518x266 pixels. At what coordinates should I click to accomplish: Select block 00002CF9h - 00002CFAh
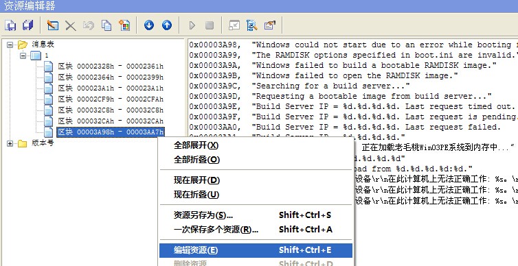click(111, 99)
